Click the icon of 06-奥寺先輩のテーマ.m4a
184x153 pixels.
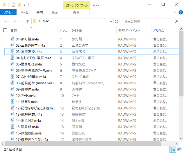click(x=12, y=70)
